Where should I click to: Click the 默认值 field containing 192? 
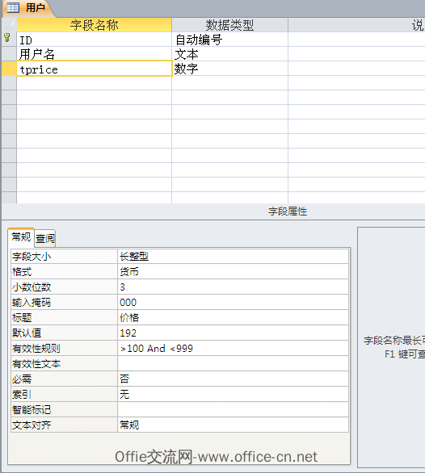tap(233, 333)
